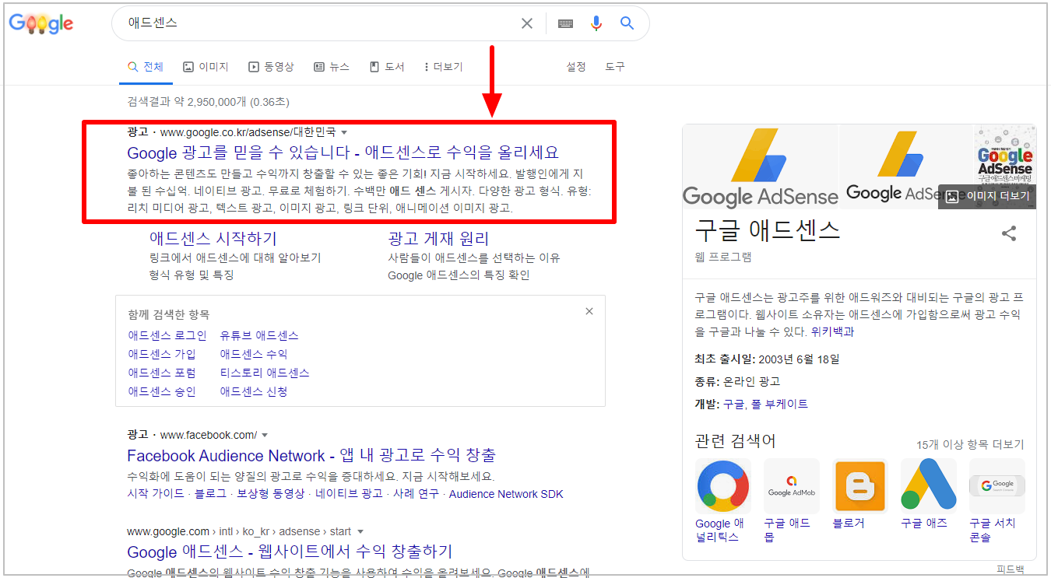Click 애드센스 포럼 related query
Screen dimensions: 1051x578
(162, 373)
